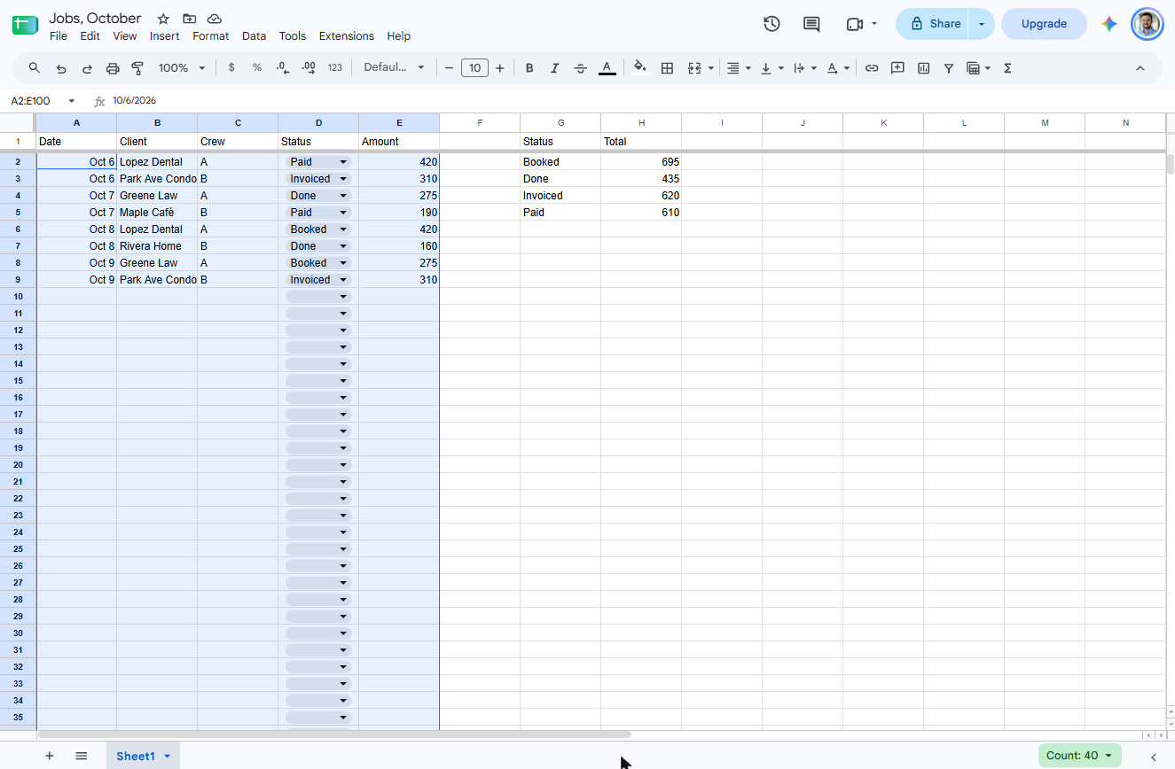Apply percent format icon
Screen dimensions: 1175x769
pyautogui.click(x=257, y=68)
